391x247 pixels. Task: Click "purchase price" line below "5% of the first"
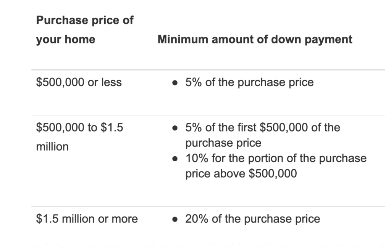[x=223, y=143]
